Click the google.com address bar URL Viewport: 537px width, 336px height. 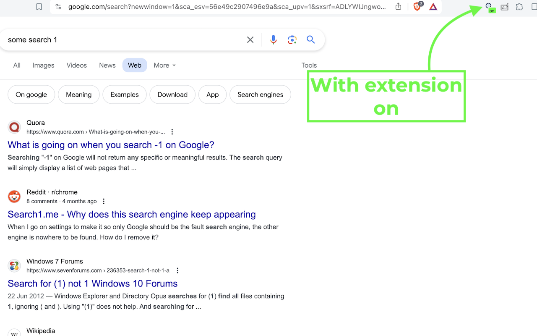pos(227,7)
